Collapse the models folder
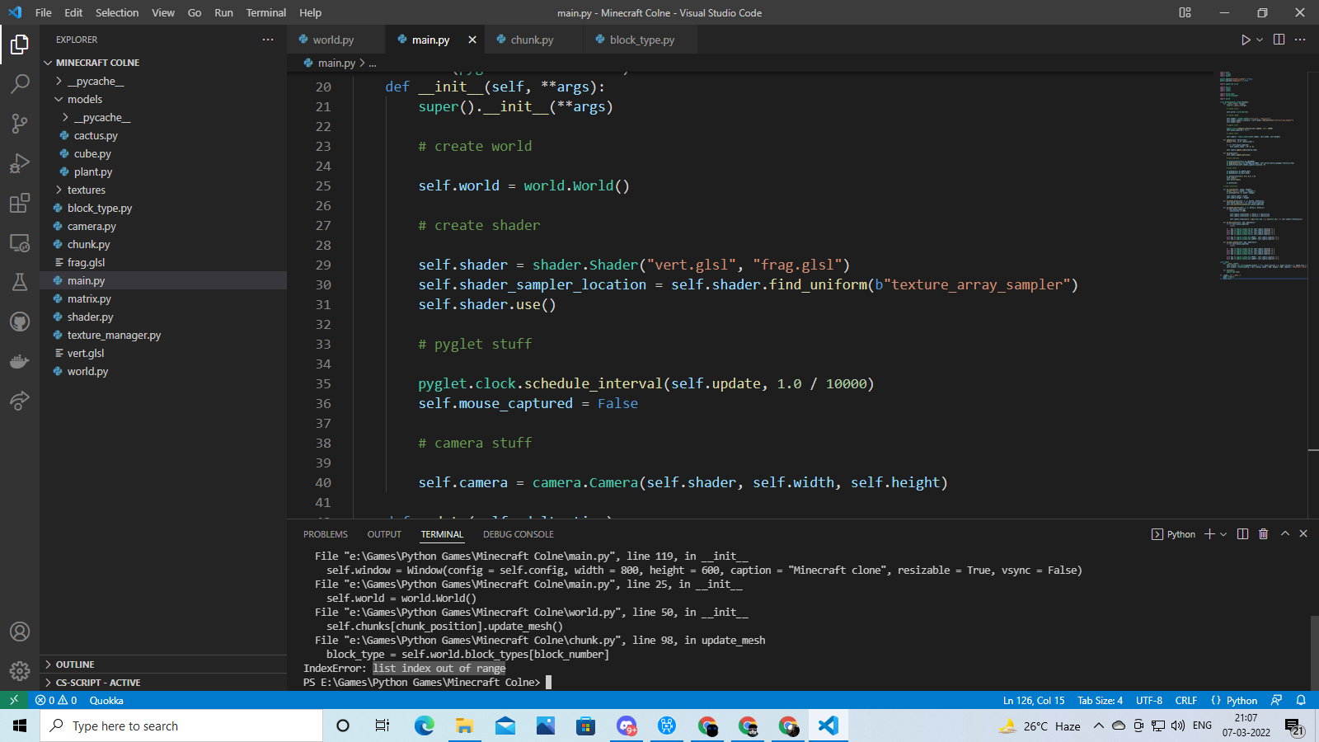The height and width of the screenshot is (742, 1319). 163,99
